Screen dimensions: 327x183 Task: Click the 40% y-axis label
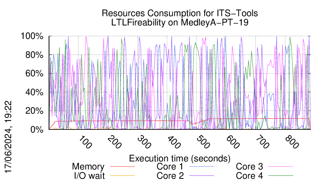point(34,92)
